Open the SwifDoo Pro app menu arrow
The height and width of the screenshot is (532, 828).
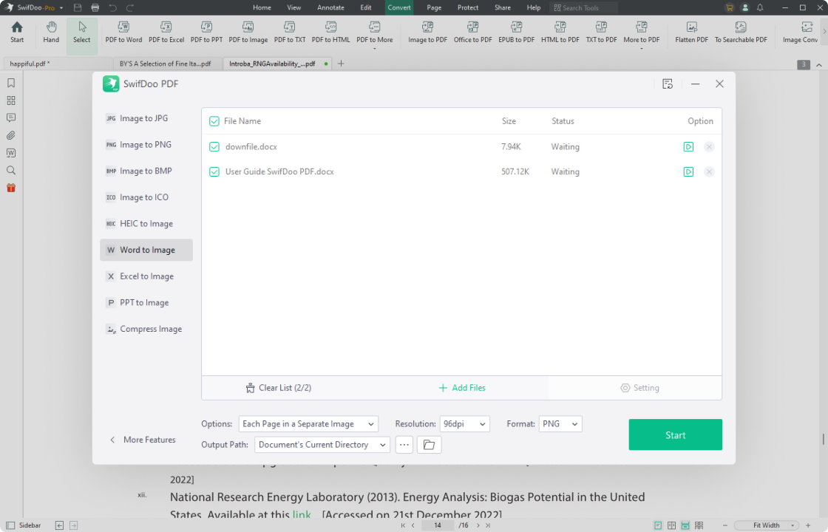[61, 8]
